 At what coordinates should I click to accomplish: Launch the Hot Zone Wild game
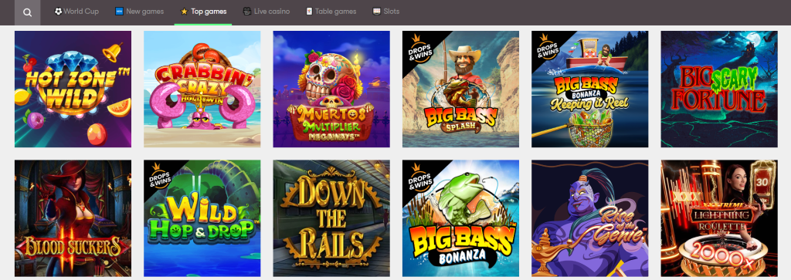73,89
